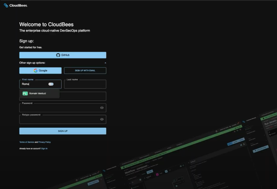Click the GitHub logo icon
277x189 pixels.
(x=58, y=55)
